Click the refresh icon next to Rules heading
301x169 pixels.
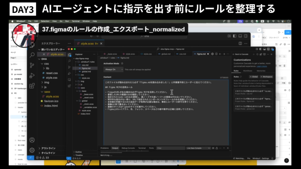point(241,77)
